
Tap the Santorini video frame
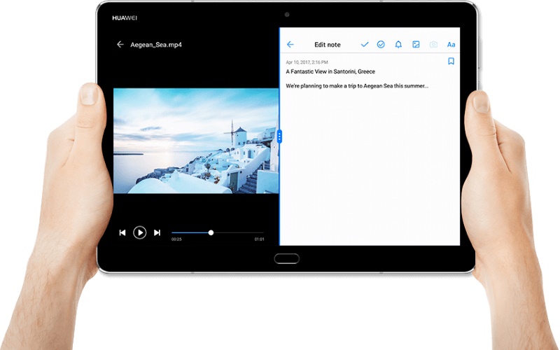click(x=195, y=140)
